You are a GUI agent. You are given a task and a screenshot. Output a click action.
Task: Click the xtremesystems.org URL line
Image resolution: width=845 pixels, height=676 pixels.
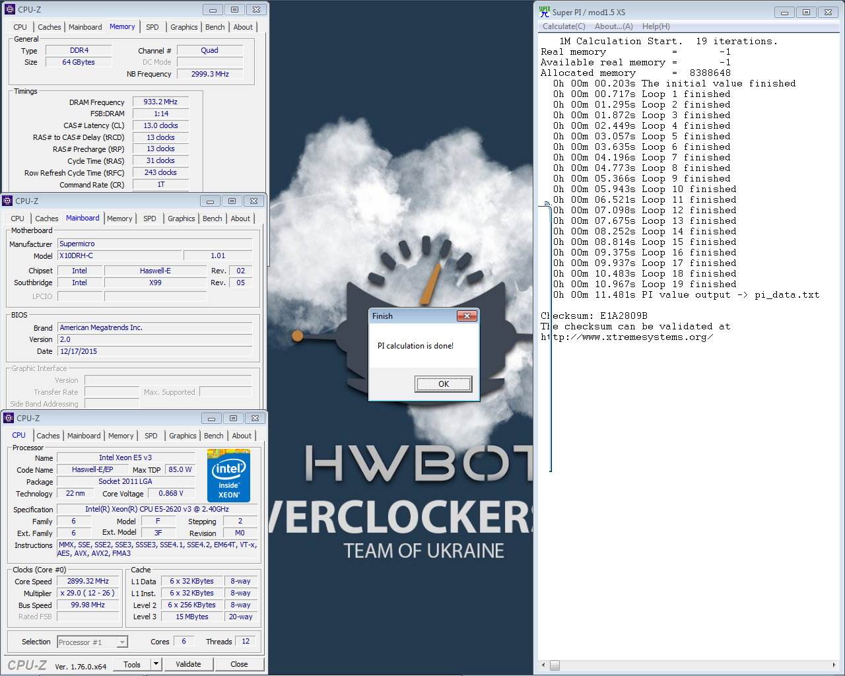[627, 337]
